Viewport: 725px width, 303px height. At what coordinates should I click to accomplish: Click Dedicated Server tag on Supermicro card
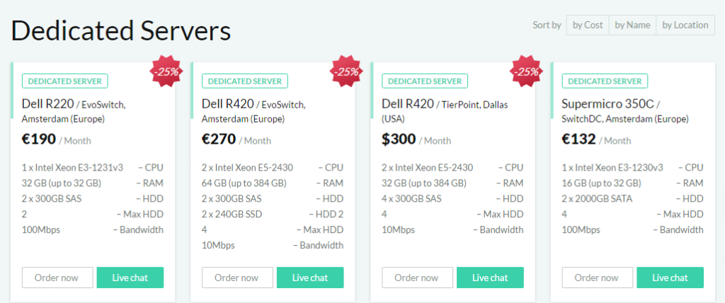tap(605, 81)
